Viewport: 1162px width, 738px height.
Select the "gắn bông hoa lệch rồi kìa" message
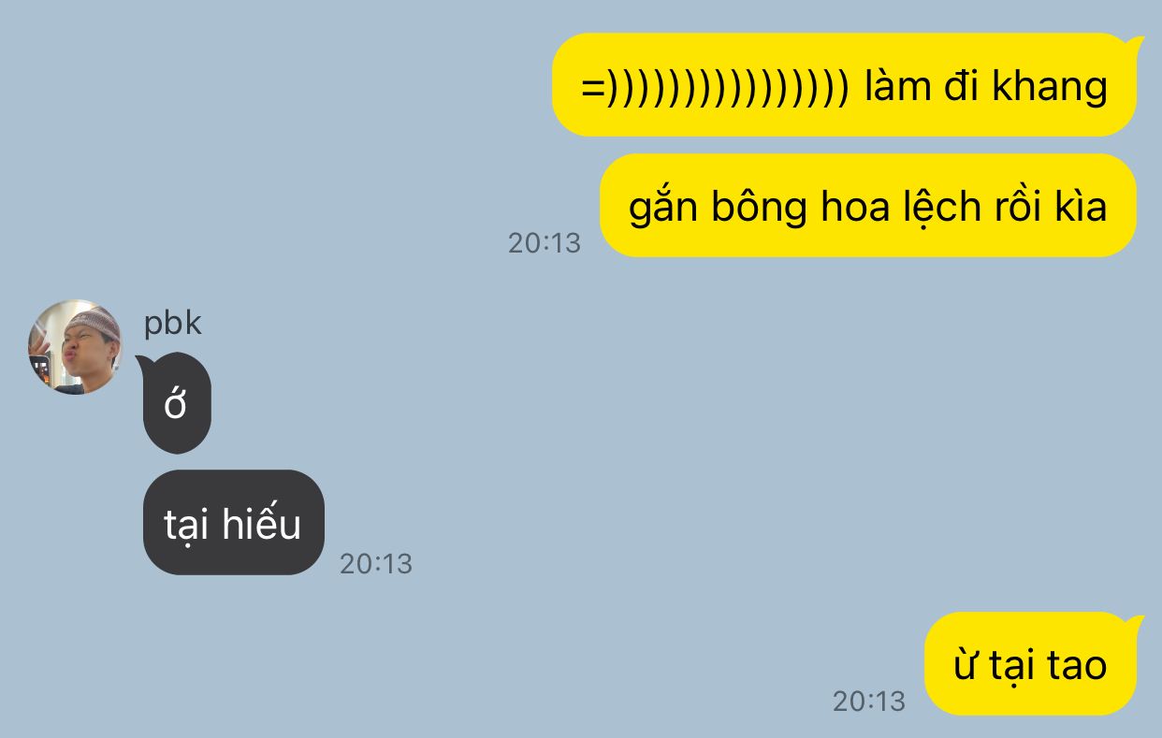coord(868,206)
